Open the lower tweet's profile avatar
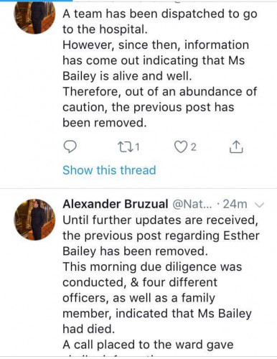 (34, 220)
